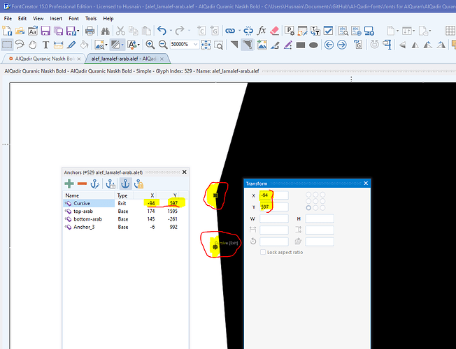Screen dimensions: 456x349
Task: Click the Zoom to fit icon
Action: pos(206,45)
